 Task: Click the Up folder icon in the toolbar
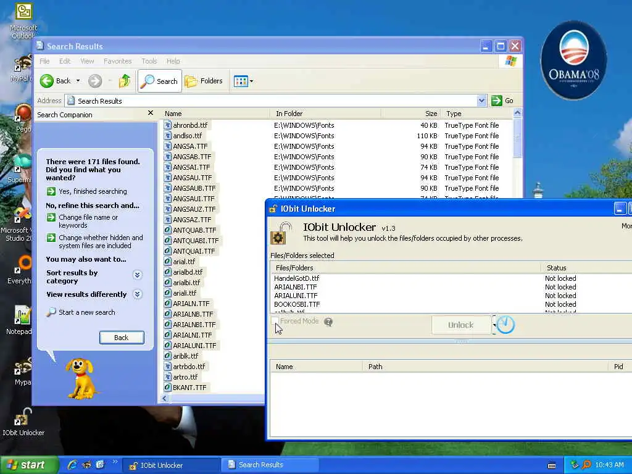pos(125,81)
